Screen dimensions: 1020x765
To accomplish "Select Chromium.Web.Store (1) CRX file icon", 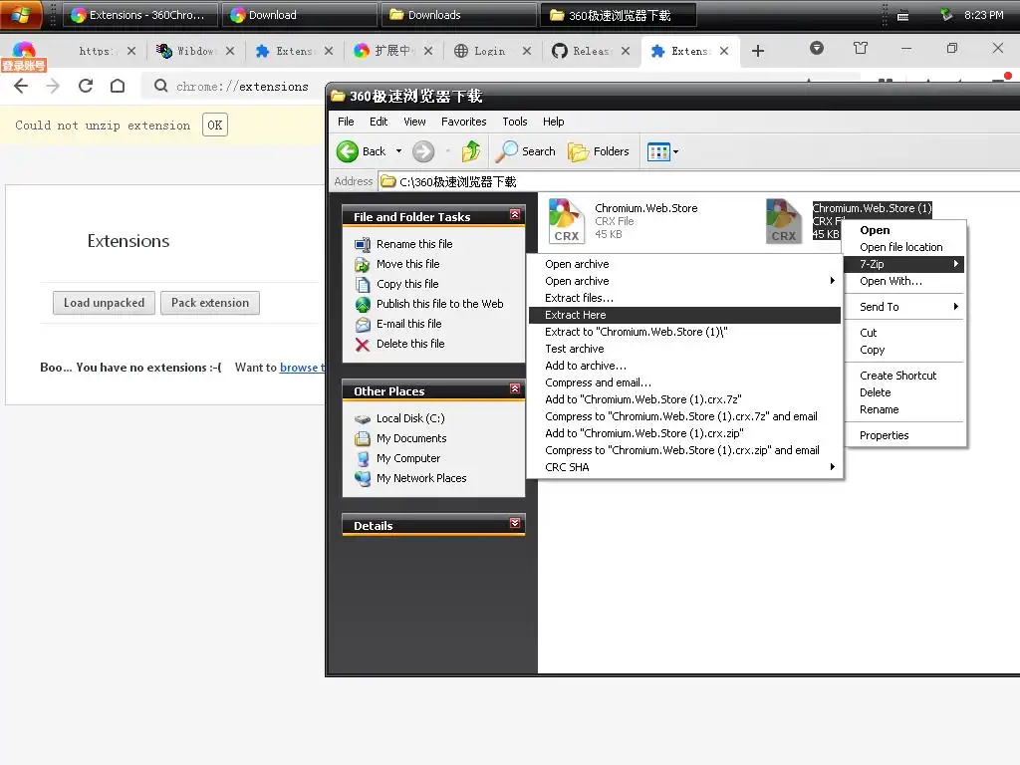I will [783, 221].
